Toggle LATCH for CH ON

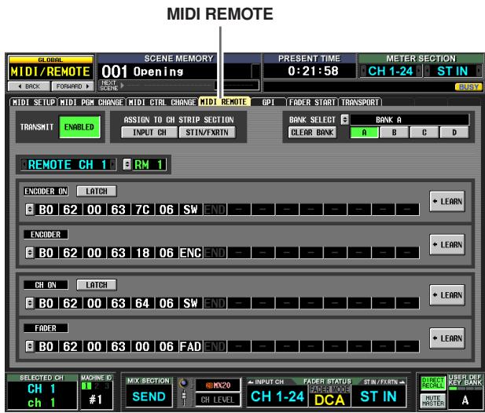click(97, 285)
